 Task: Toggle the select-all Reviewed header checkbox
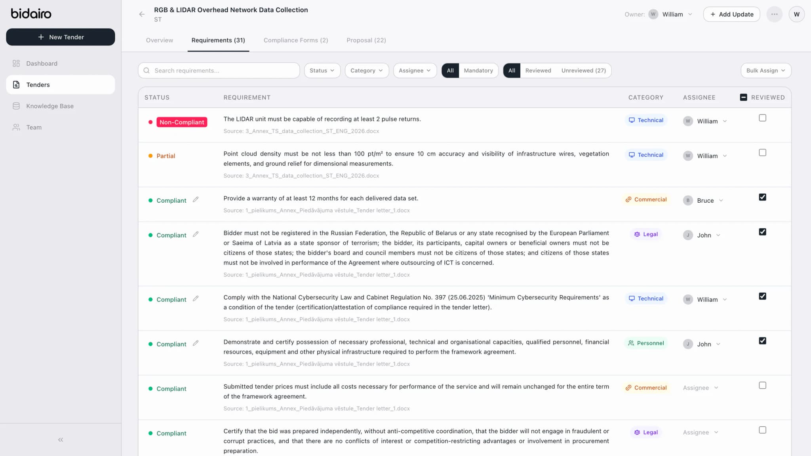pyautogui.click(x=743, y=97)
